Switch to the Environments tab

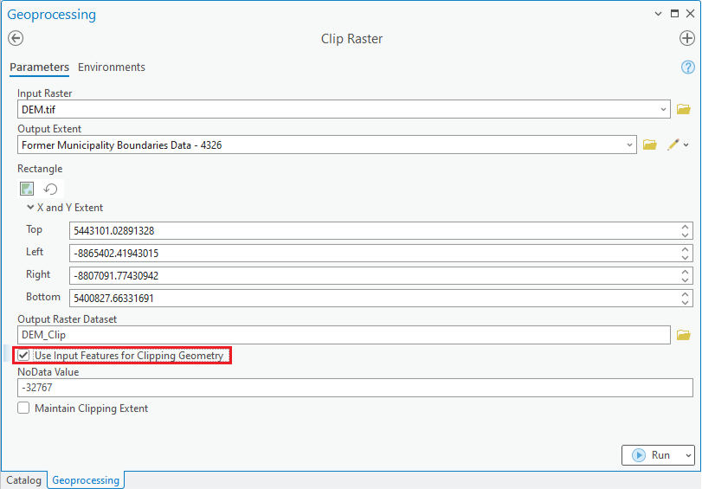coord(112,68)
